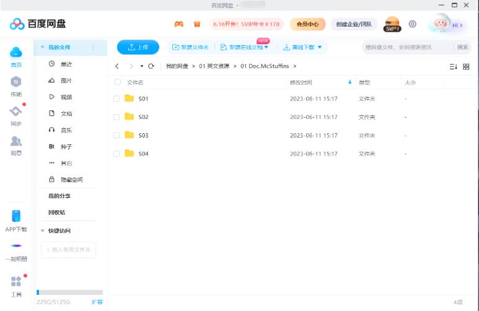The image size is (479, 311).
Task: Click the blue sort arrow in 修改时间 column
Action: [x=349, y=82]
